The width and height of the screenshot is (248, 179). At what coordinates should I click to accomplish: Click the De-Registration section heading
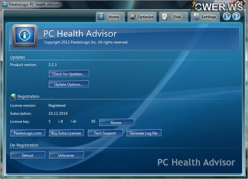pos(24,145)
